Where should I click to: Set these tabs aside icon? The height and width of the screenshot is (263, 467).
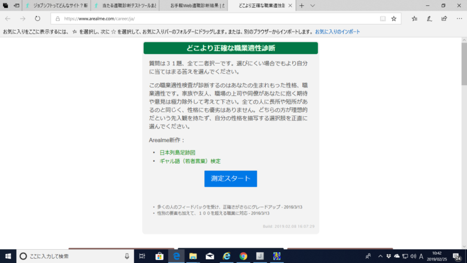click(17, 5)
